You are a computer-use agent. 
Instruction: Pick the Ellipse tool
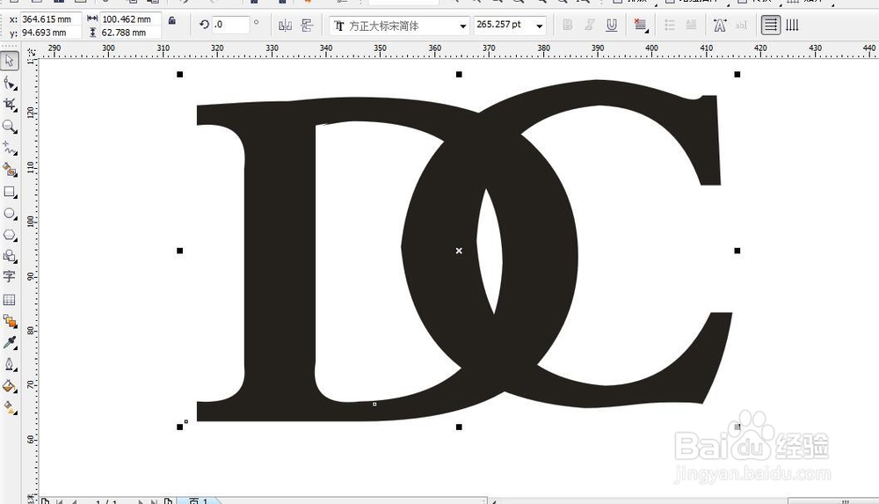coord(10,213)
